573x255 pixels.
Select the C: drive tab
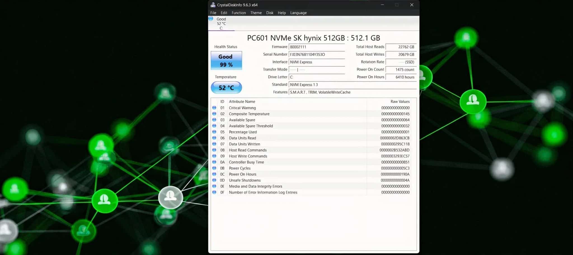click(221, 24)
